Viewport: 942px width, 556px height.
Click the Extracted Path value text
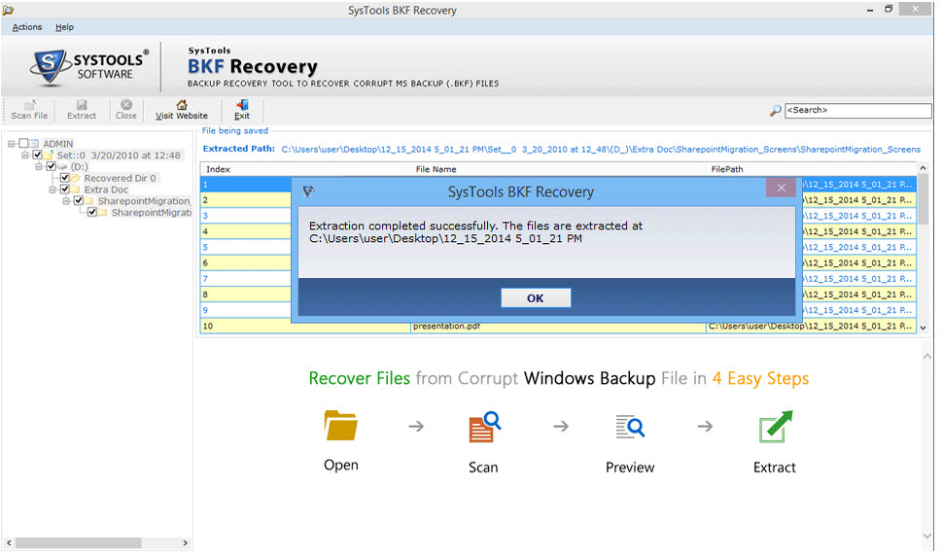point(601,149)
